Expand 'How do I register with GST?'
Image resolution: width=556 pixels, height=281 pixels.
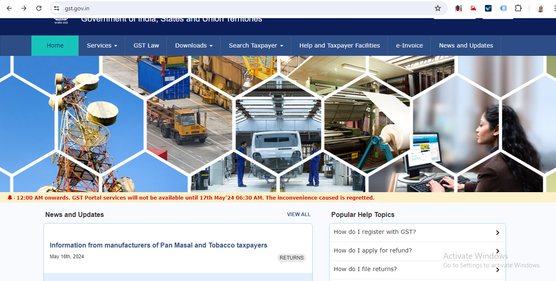pyautogui.click(x=417, y=232)
